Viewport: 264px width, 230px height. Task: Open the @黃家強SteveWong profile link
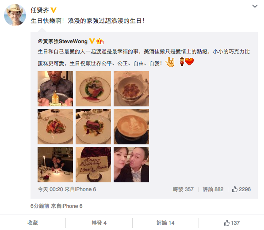click(63, 41)
